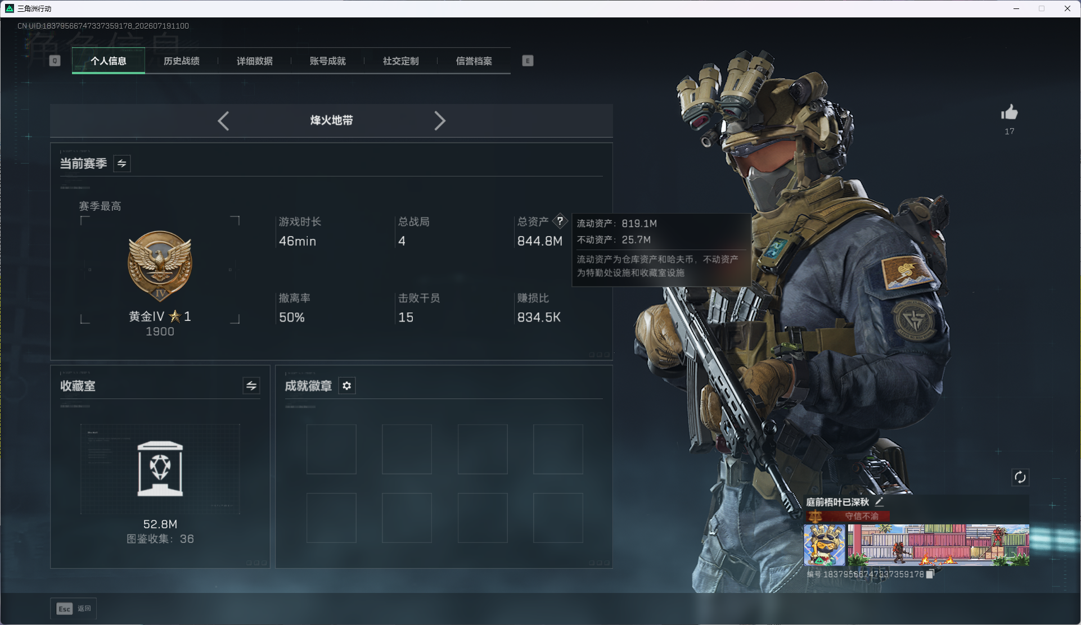Image resolution: width=1081 pixels, height=625 pixels.
Task: Open the 账号成就 tab
Action: tap(328, 61)
